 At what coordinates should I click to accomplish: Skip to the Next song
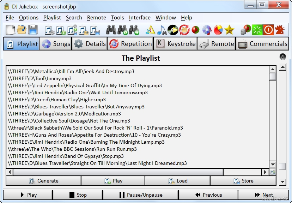263,195
